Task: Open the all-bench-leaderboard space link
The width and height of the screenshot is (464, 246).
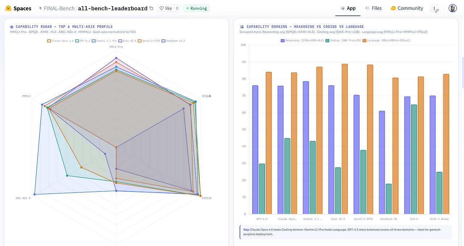Action: pyautogui.click(x=113, y=8)
